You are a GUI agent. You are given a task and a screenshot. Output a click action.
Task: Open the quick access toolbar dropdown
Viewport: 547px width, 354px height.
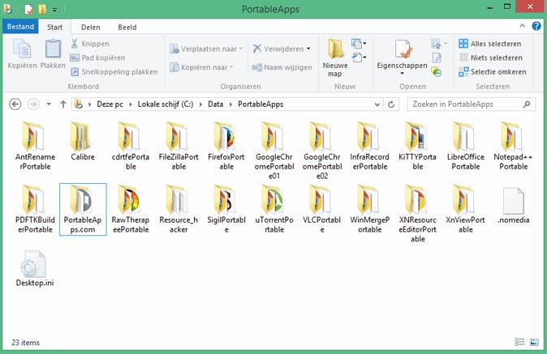click(54, 10)
